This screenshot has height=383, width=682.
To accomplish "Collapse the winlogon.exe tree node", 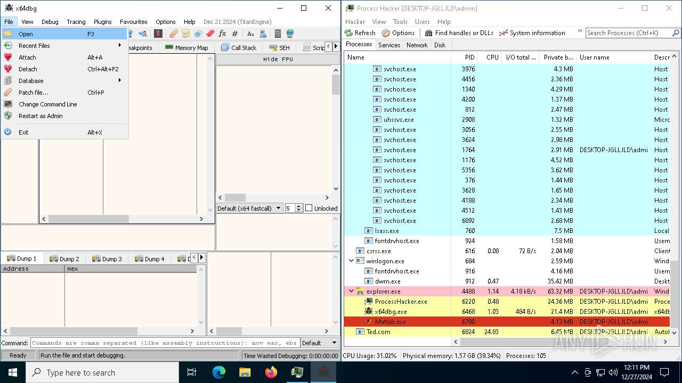I will coord(351,261).
